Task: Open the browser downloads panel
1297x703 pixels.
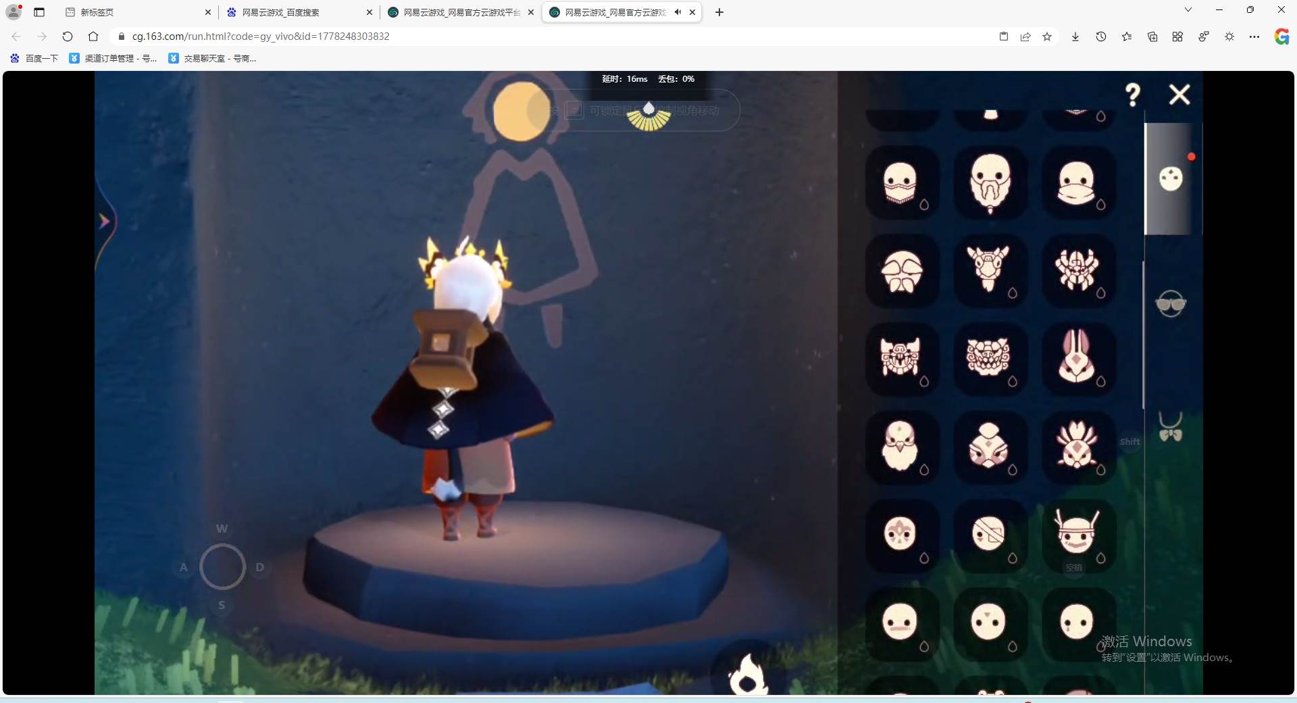Action: click(x=1075, y=37)
